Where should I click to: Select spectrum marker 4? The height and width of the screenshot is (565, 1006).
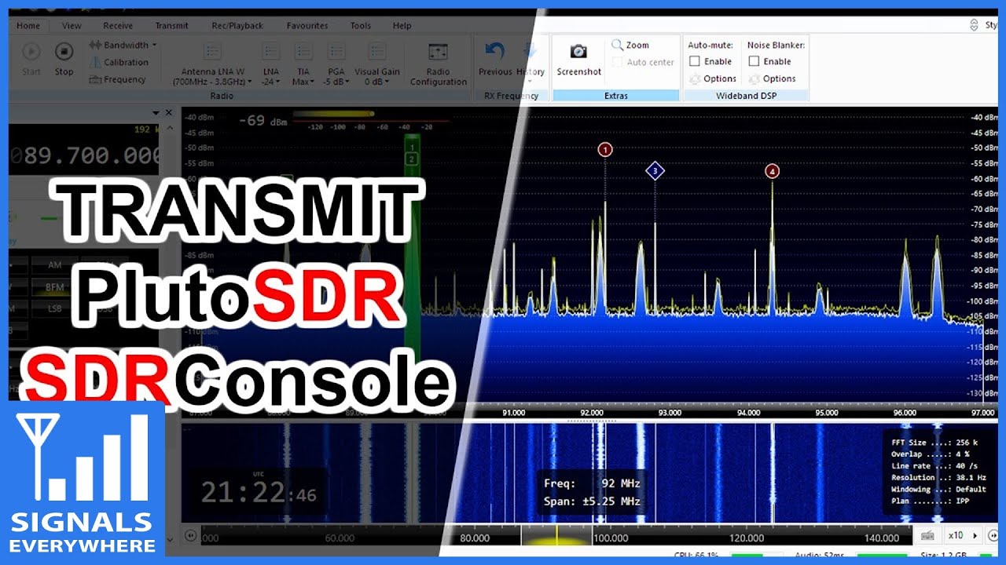pos(773,171)
